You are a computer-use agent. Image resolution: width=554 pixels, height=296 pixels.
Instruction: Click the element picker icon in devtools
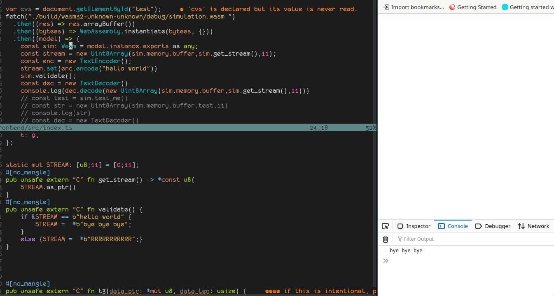385,226
